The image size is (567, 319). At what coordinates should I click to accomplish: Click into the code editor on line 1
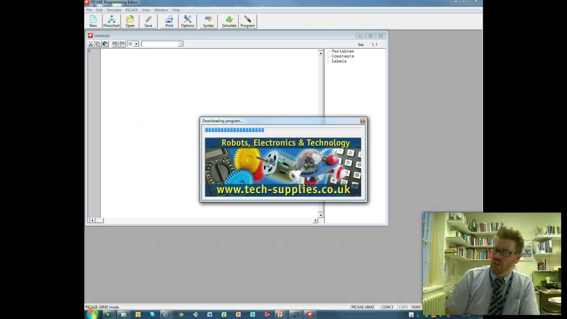(x=209, y=51)
